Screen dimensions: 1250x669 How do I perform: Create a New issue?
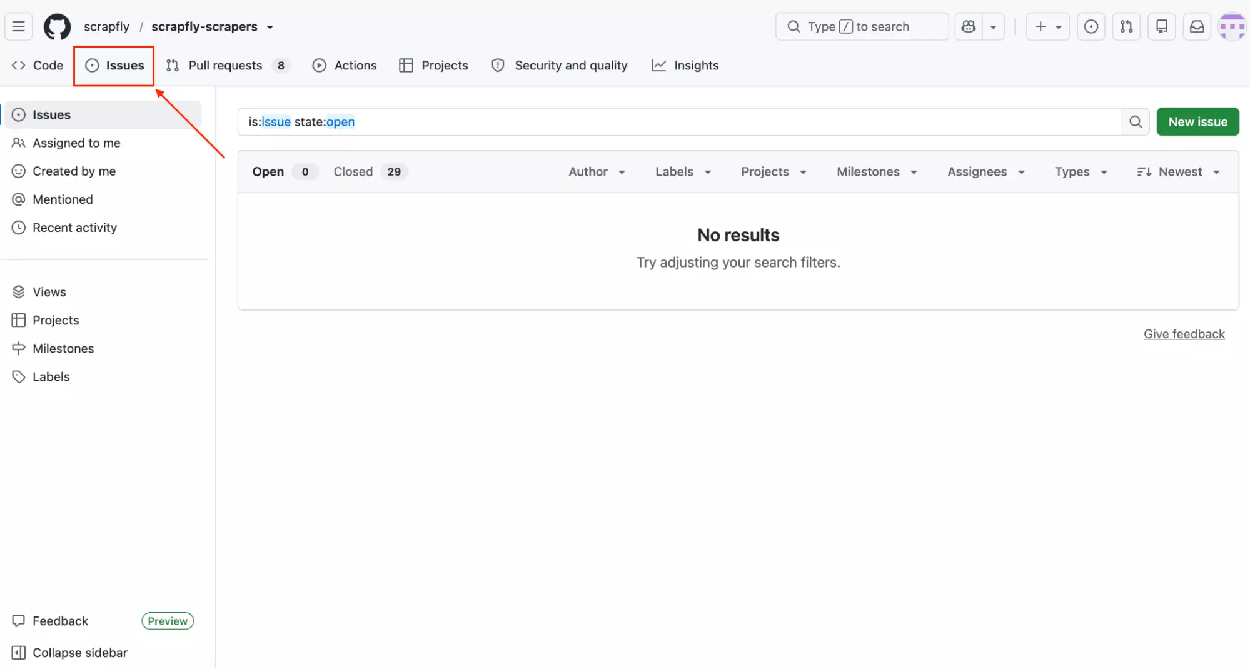point(1197,121)
